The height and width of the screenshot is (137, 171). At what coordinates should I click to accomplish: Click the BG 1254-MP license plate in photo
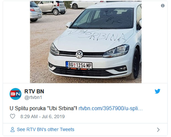point(79,65)
